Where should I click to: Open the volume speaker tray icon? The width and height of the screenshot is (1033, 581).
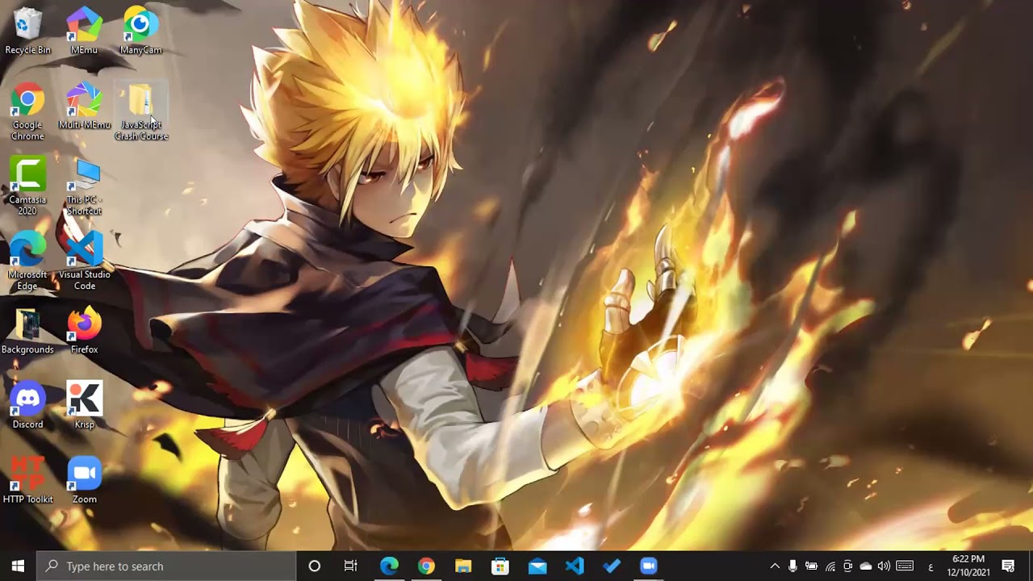[884, 566]
